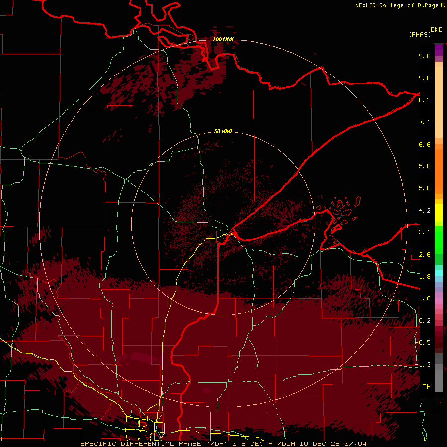Click the 0.2 scale value
This screenshot has width=447, height=447.
[x=425, y=321]
